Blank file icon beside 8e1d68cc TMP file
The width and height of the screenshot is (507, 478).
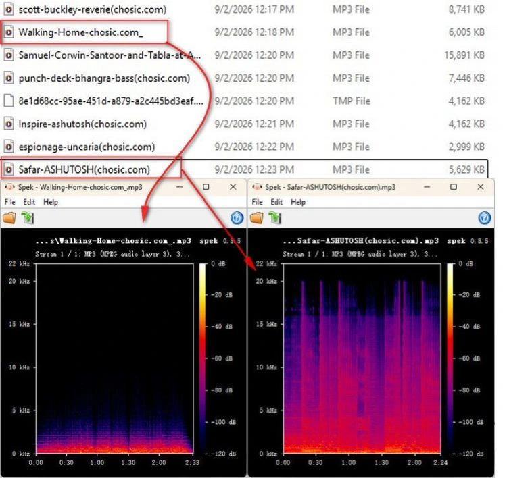tap(9, 101)
